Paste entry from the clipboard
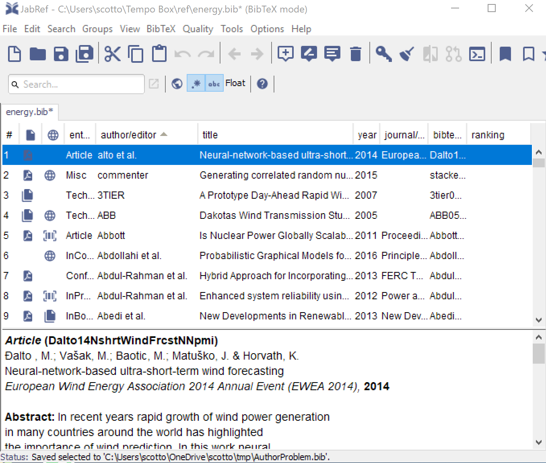546x463 pixels. (159, 54)
